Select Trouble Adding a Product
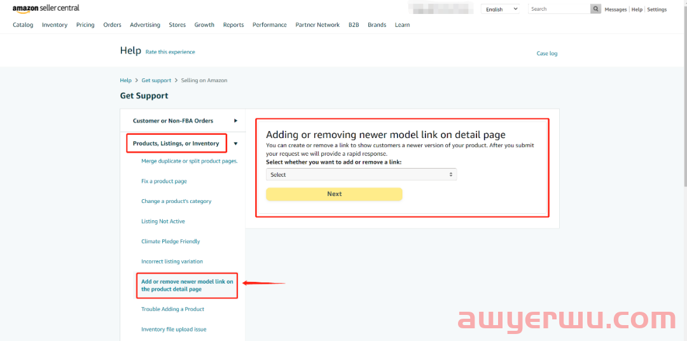This screenshot has width=687, height=341. click(172, 309)
